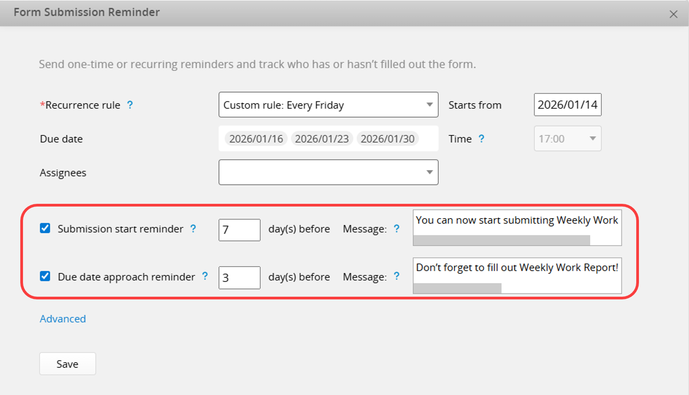Close the Form Submission Reminder dialog
The image size is (689, 395).
tap(673, 14)
